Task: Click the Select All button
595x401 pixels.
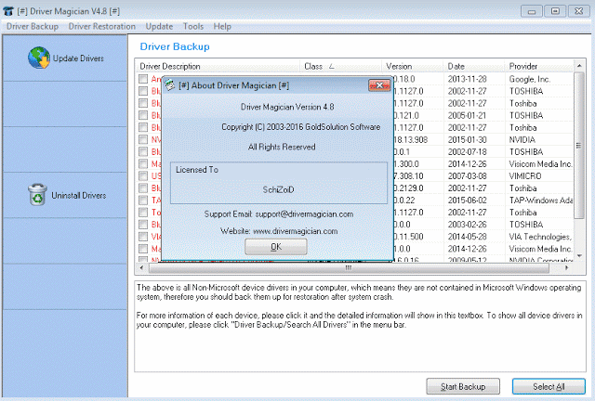Action: [549, 386]
